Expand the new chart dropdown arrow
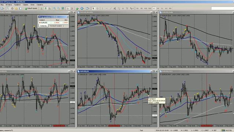 tap(4, 8)
